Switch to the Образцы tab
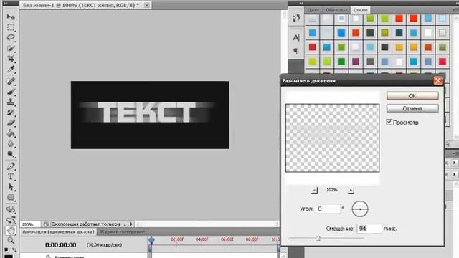This screenshot has width=459, height=258. click(336, 10)
